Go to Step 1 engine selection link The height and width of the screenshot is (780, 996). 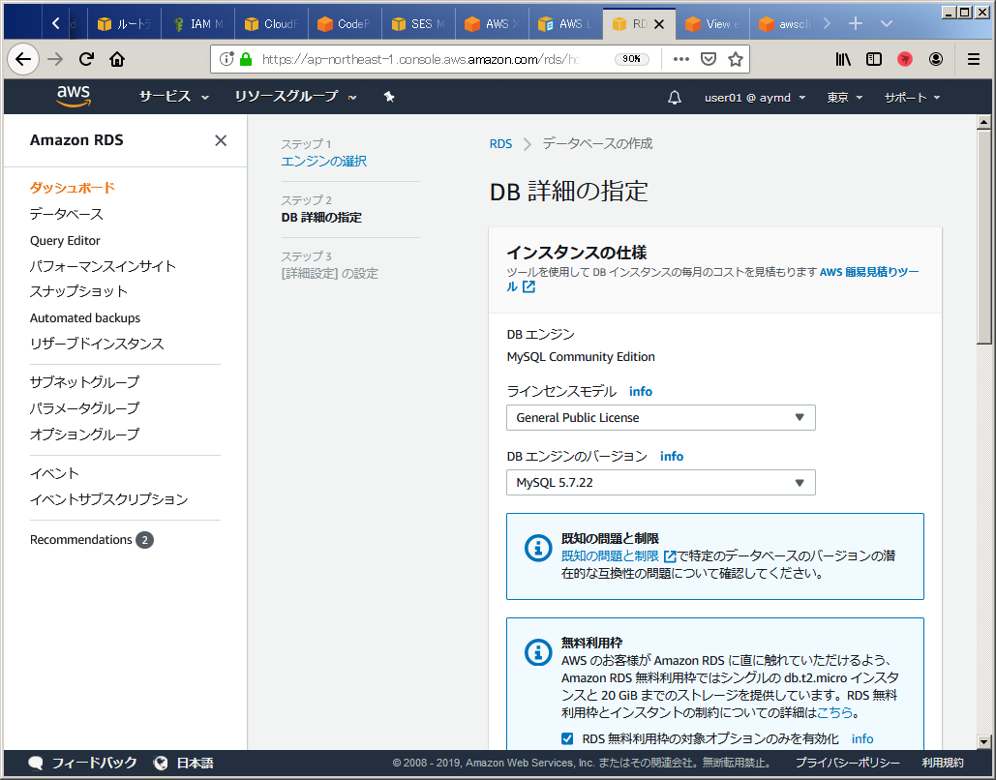point(324,162)
